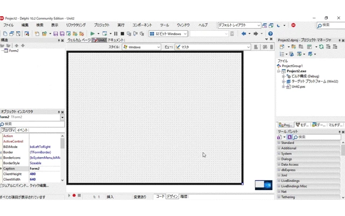
Task: Click the Move Down arrow in Structure panel
Action: coord(23,45)
